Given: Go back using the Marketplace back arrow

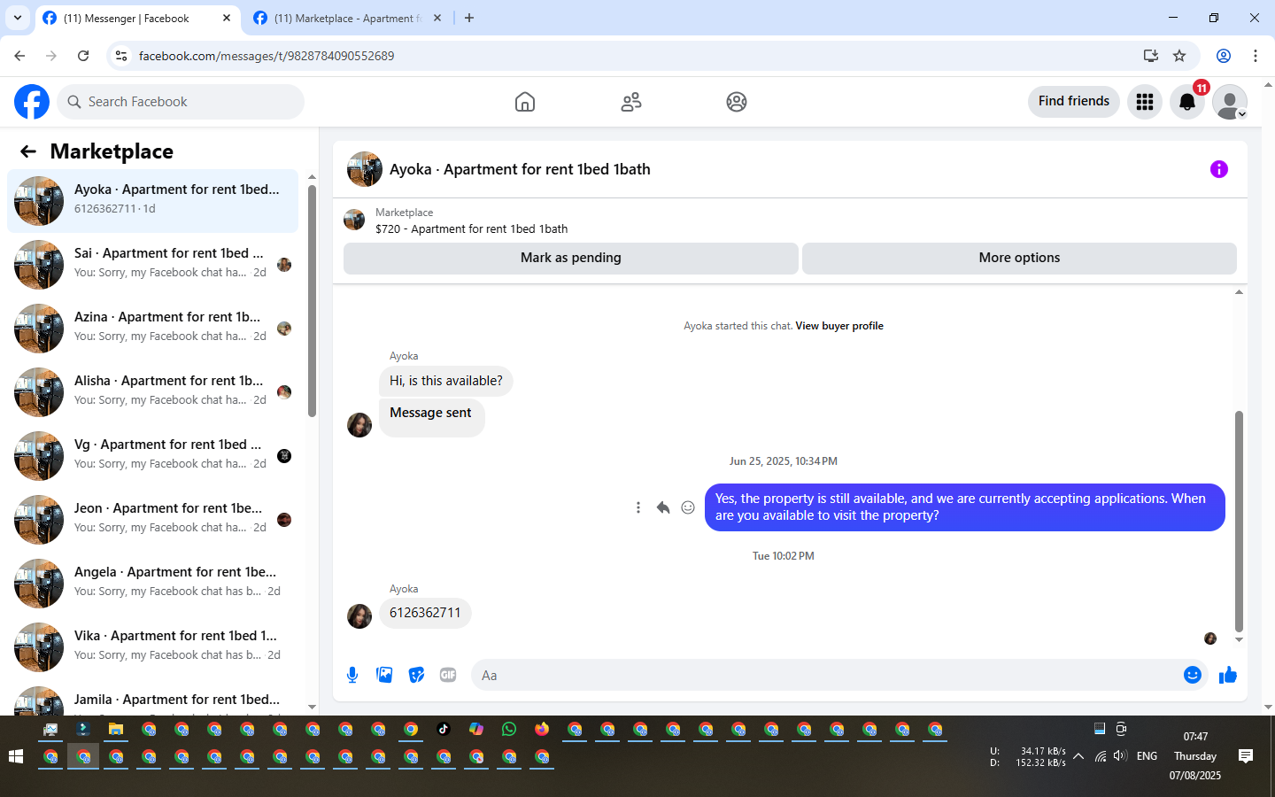Looking at the screenshot, I should (28, 151).
